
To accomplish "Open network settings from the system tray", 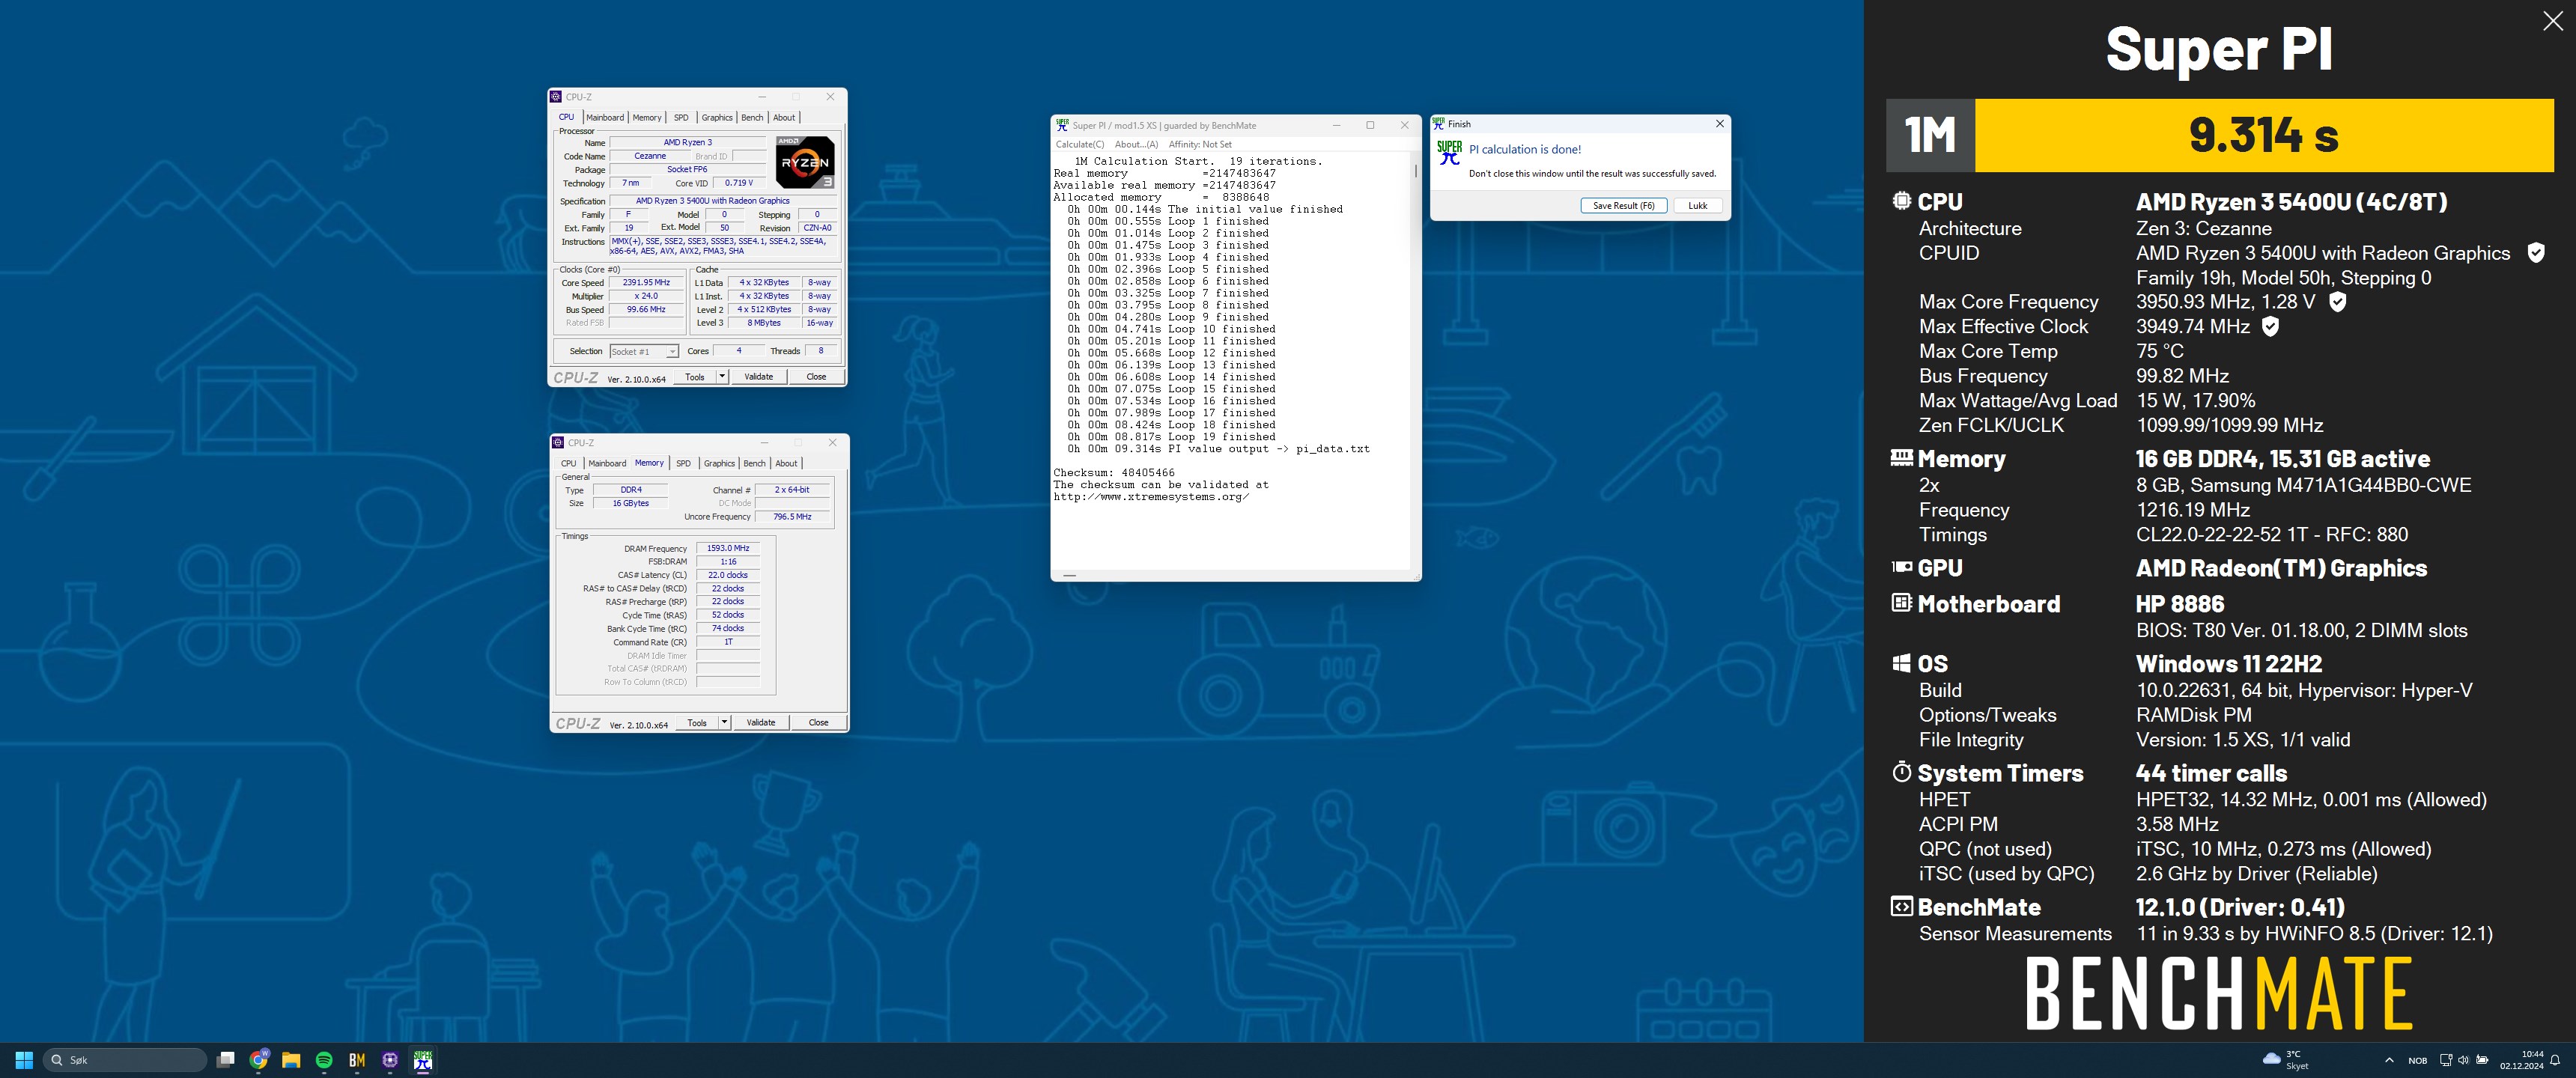I will coord(2445,1060).
